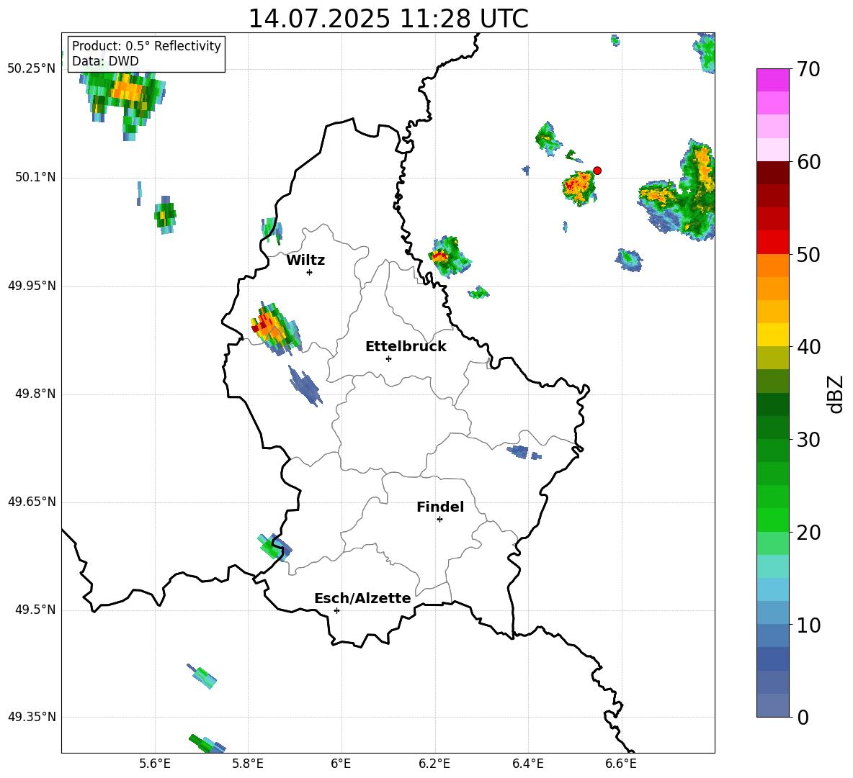Click the dBZ colorbar axis label
Image resolution: width=853 pixels, height=778 pixels.
835,394
